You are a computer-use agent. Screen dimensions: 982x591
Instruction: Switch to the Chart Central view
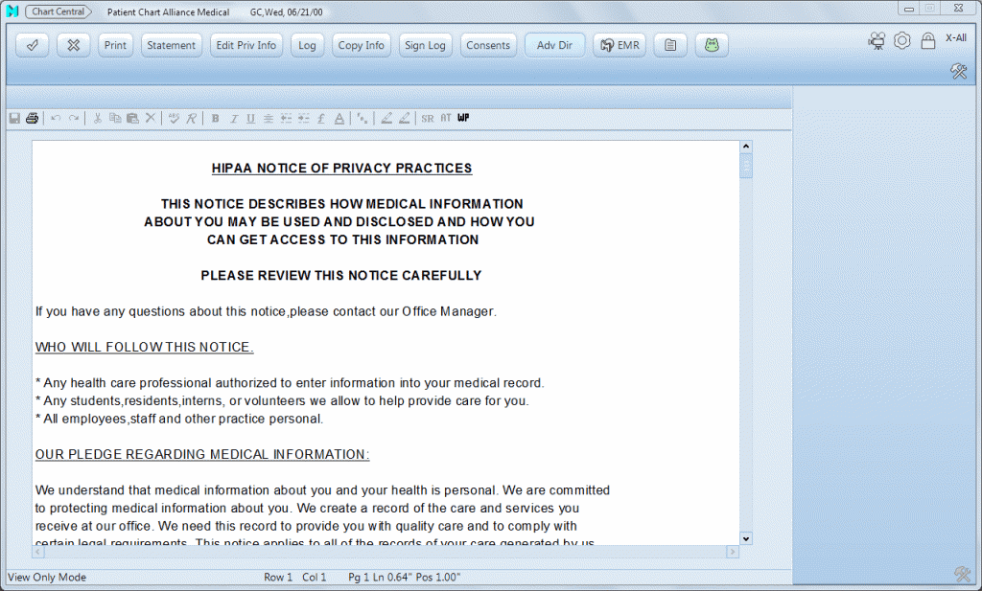point(58,11)
